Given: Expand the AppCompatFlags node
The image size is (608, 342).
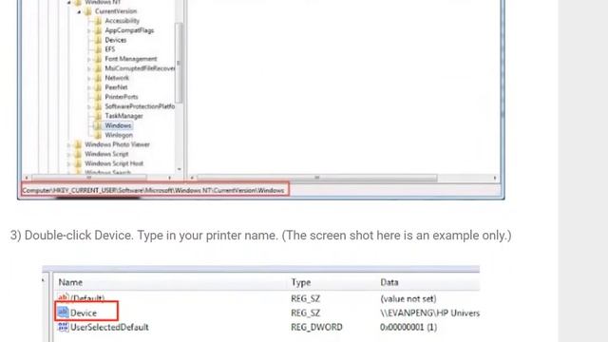Looking at the screenshot, I should (x=88, y=30).
